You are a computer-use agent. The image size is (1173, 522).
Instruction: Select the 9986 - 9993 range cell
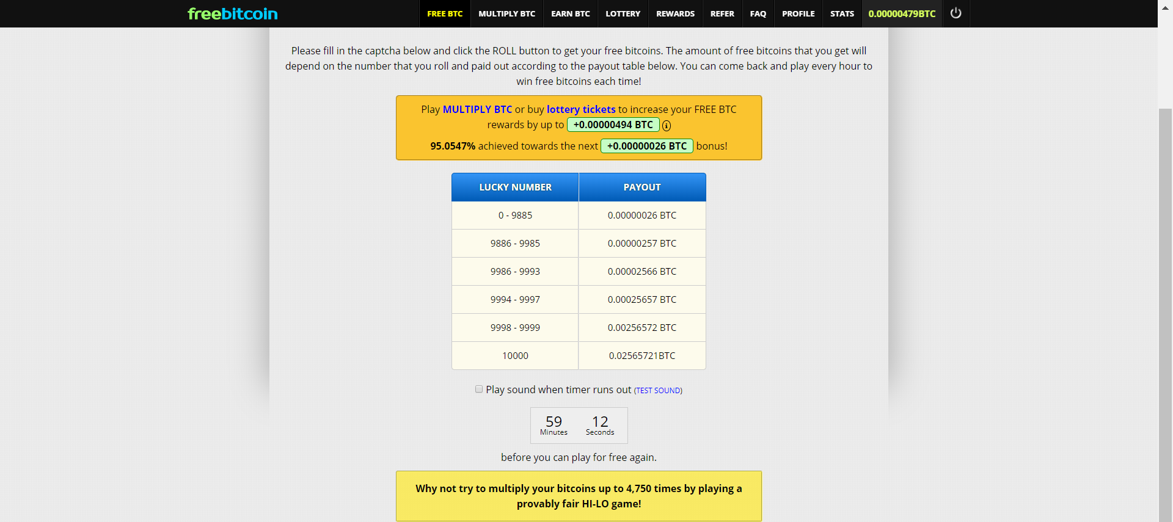click(x=515, y=272)
